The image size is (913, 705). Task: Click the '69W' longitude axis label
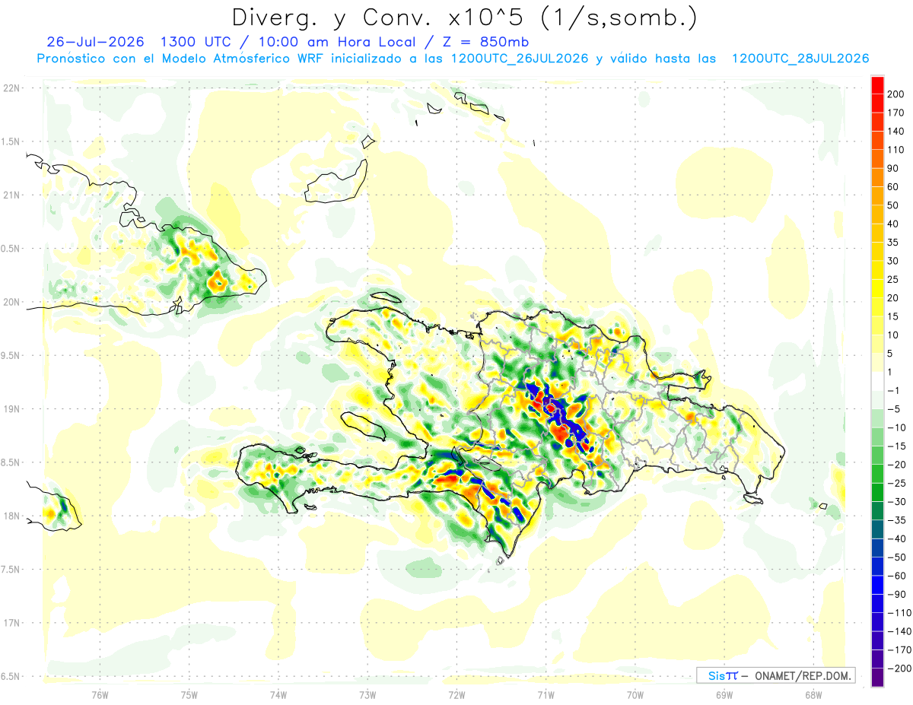[x=724, y=694]
